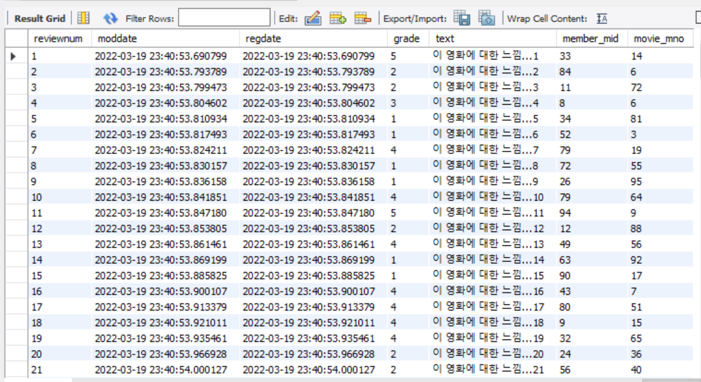
Task: Click the delete selected rows icon
Action: click(x=363, y=18)
